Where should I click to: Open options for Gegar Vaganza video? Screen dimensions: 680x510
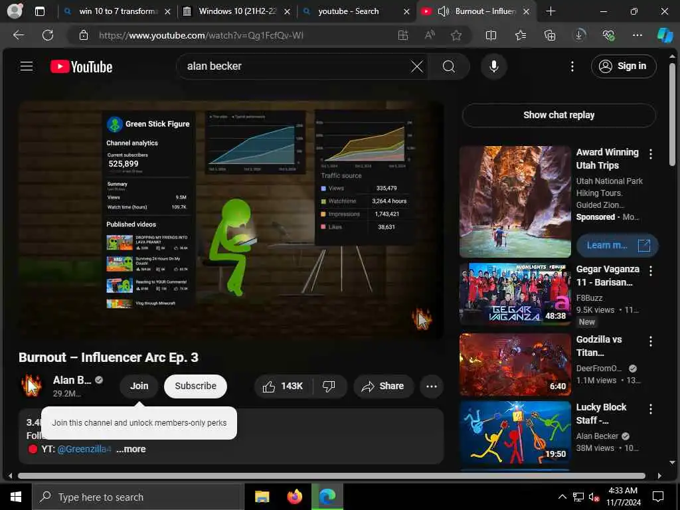pos(650,271)
